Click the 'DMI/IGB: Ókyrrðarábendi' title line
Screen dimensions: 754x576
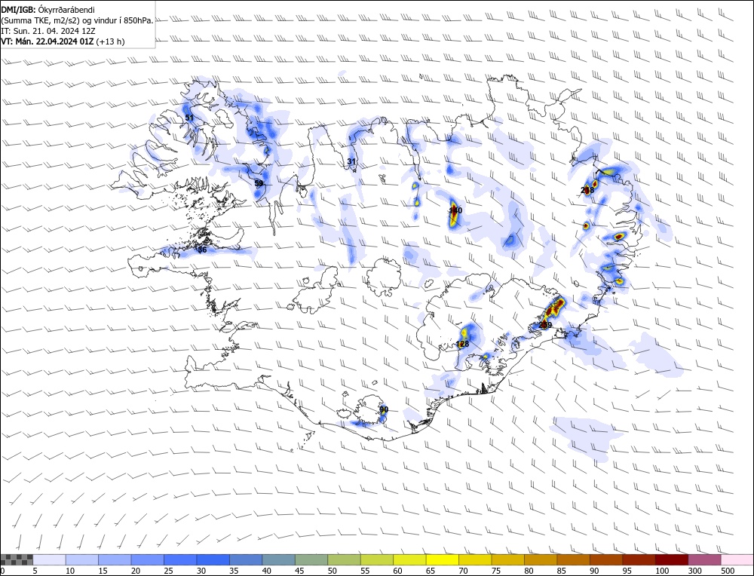tap(48, 10)
